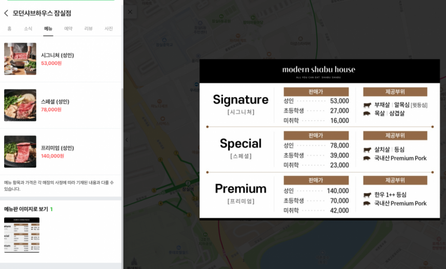Close the menu image overlay with X
The image size is (446, 269).
click(130, 12)
